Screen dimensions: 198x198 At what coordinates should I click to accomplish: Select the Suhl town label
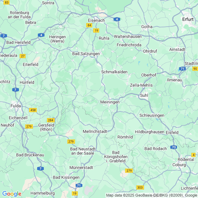pyautogui.click(x=144, y=95)
